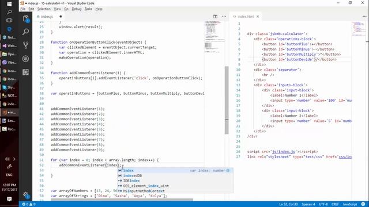Click the 'function onOperationButtonClick' line
Screen dimensions: 369x207
99,42
